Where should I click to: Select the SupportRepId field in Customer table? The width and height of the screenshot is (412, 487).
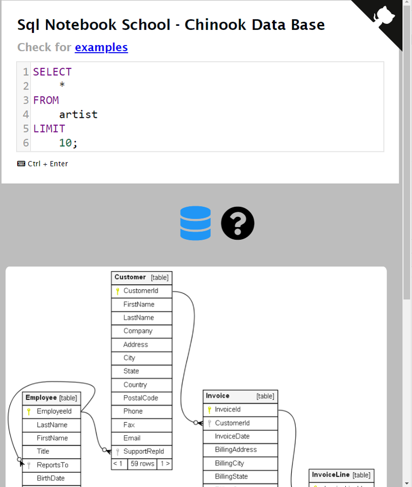pos(142,452)
